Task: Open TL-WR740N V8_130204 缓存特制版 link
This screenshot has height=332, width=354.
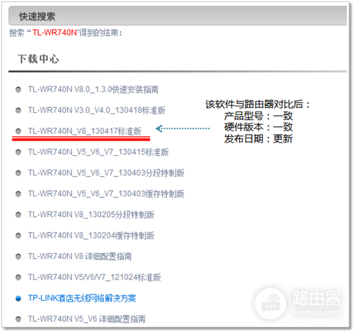Action: (x=91, y=236)
